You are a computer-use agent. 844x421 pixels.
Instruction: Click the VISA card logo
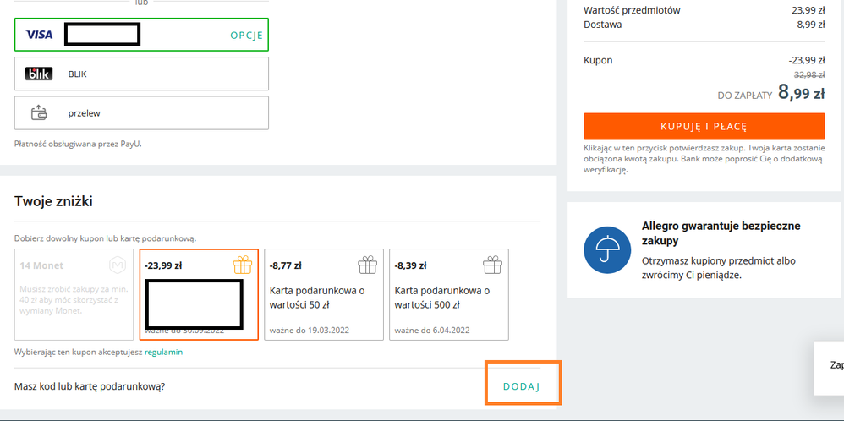click(x=39, y=35)
